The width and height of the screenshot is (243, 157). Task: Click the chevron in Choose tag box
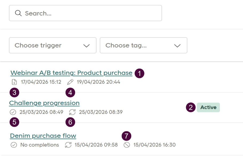tap(177, 46)
